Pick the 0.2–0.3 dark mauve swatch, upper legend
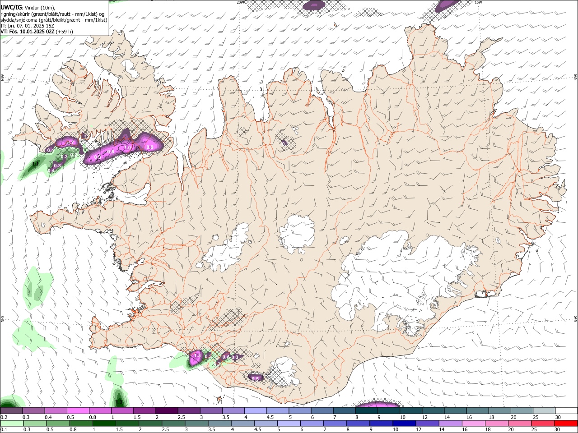 point(11,411)
